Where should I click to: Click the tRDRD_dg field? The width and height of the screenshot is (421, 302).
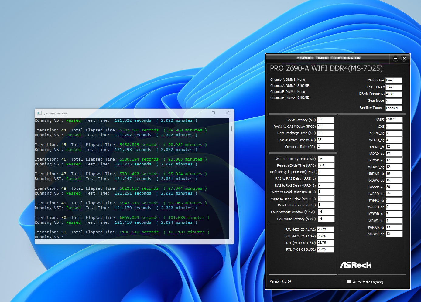coord(394,140)
